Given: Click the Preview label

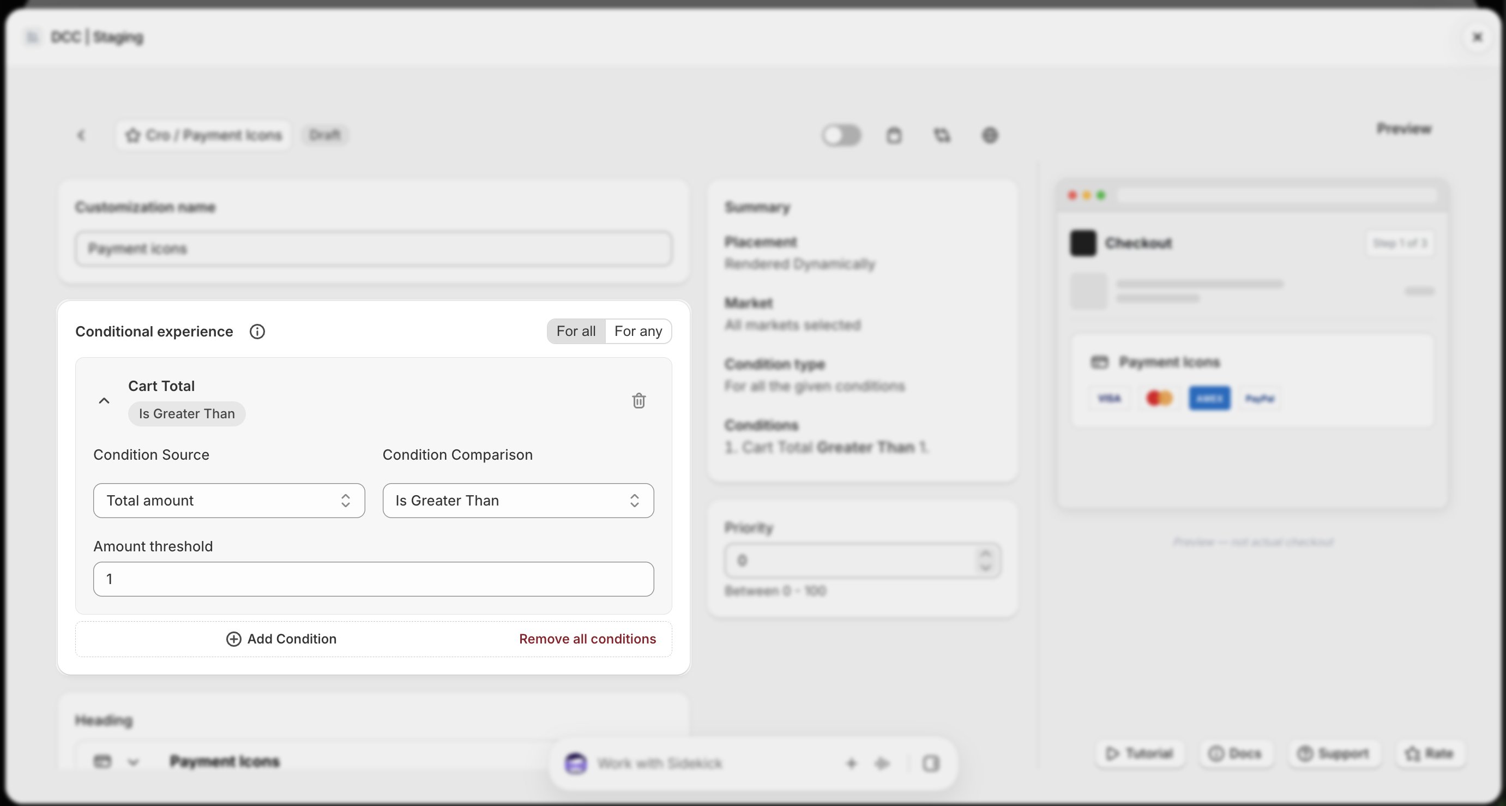Looking at the screenshot, I should click(1403, 129).
